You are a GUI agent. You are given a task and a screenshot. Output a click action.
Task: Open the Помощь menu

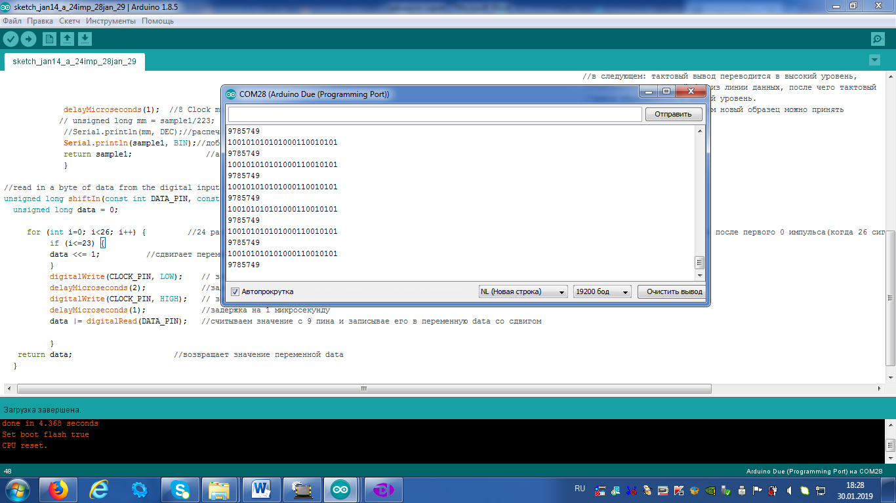(x=158, y=21)
